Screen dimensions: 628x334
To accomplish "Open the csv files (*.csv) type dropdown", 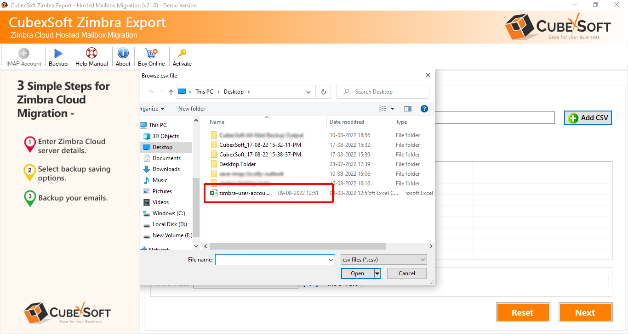I will pos(384,260).
